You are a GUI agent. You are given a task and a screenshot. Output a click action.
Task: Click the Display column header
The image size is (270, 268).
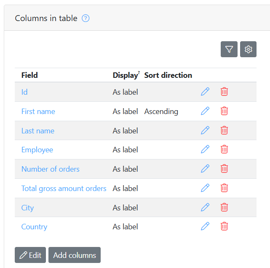coord(125,75)
